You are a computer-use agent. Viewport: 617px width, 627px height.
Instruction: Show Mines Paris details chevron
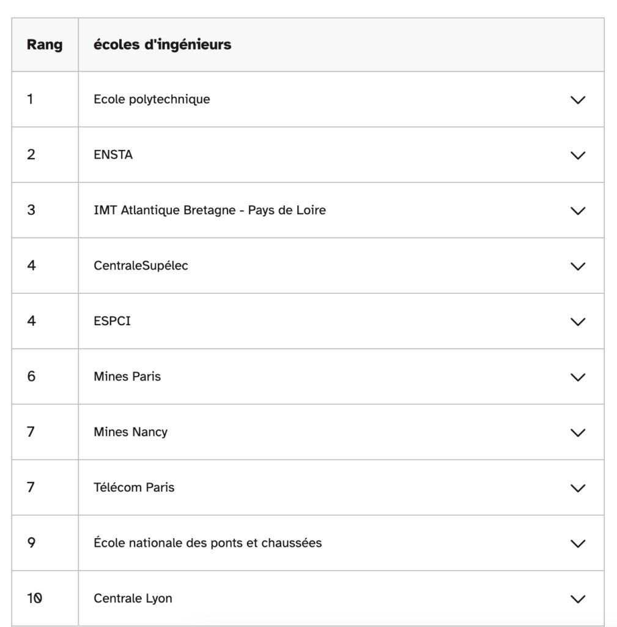pos(577,377)
